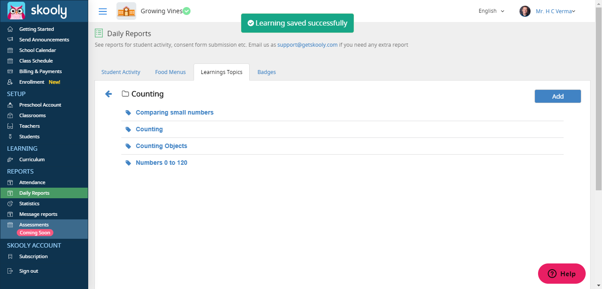Viewport: 602px width, 289px height.
Task: Click the tag icon for Numbers 0 to 120
Action: [128, 163]
